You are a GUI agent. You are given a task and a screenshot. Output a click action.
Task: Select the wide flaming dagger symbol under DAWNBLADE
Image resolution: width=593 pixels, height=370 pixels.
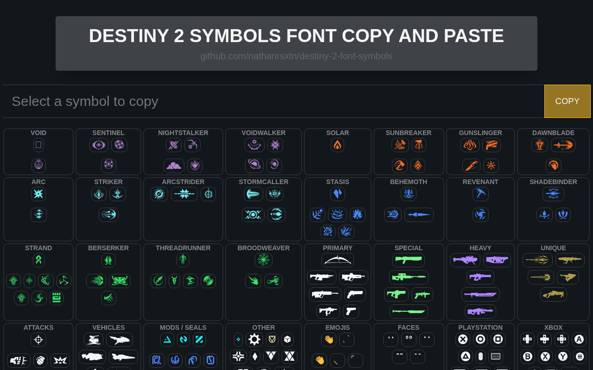coord(563,145)
